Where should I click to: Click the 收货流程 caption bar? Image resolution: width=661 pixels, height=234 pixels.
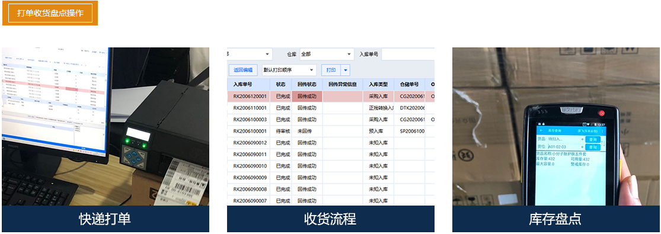coord(331,219)
